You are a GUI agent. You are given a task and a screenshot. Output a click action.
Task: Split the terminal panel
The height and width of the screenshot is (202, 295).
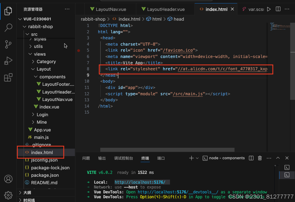(251, 158)
